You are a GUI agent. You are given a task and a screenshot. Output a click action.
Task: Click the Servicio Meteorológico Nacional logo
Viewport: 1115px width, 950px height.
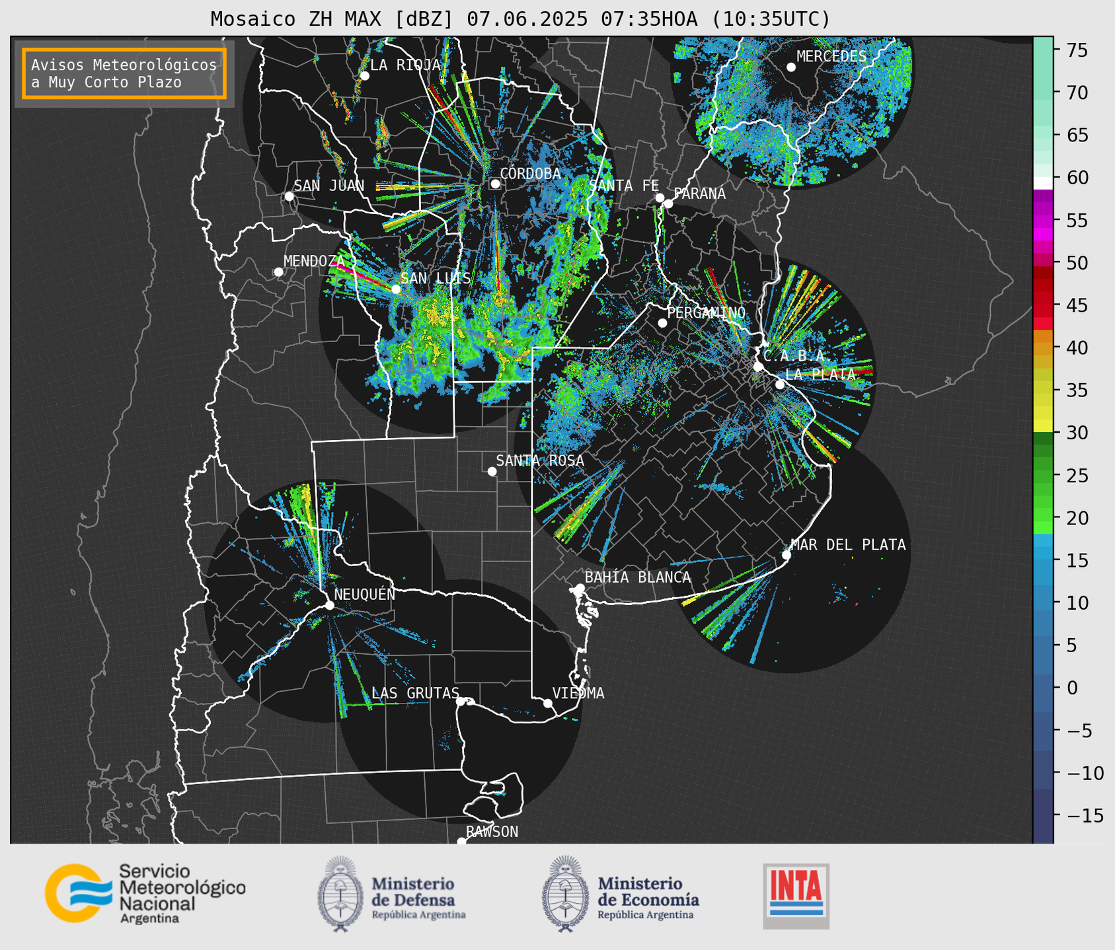click(145, 893)
